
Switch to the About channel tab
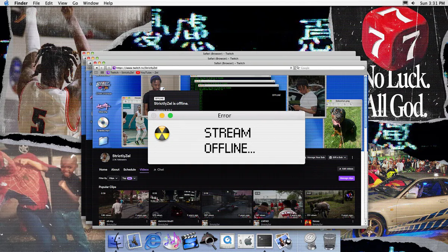tap(115, 169)
